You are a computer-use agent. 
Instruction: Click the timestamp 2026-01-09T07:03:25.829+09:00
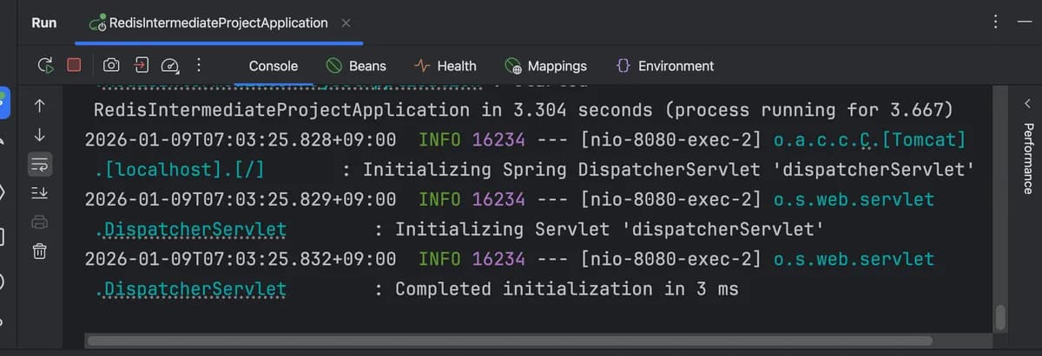point(241,199)
